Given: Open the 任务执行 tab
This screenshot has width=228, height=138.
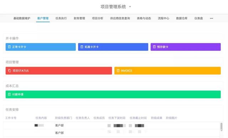Looking at the screenshot, I should tap(61, 18).
